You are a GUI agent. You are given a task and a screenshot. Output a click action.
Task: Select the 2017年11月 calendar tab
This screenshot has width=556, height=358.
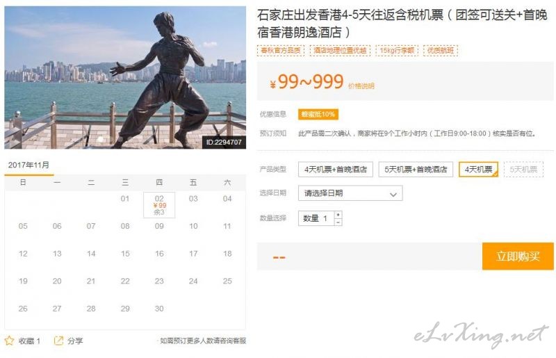(28, 165)
